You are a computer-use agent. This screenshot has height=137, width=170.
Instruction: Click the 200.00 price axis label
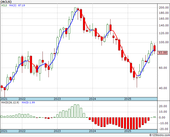164,8
